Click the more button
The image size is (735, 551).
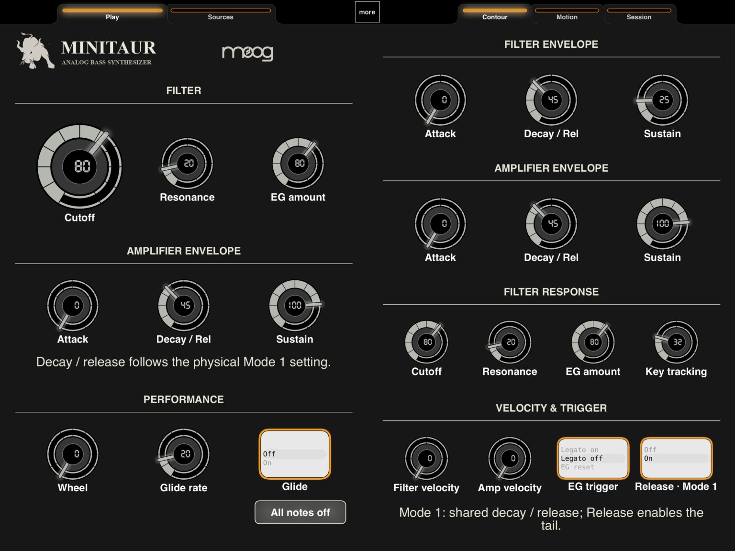pos(367,12)
